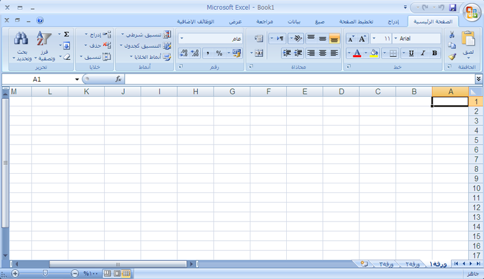The width and height of the screenshot is (484, 279).
Task: Open the Arial font name dropdown
Action: 396,39
